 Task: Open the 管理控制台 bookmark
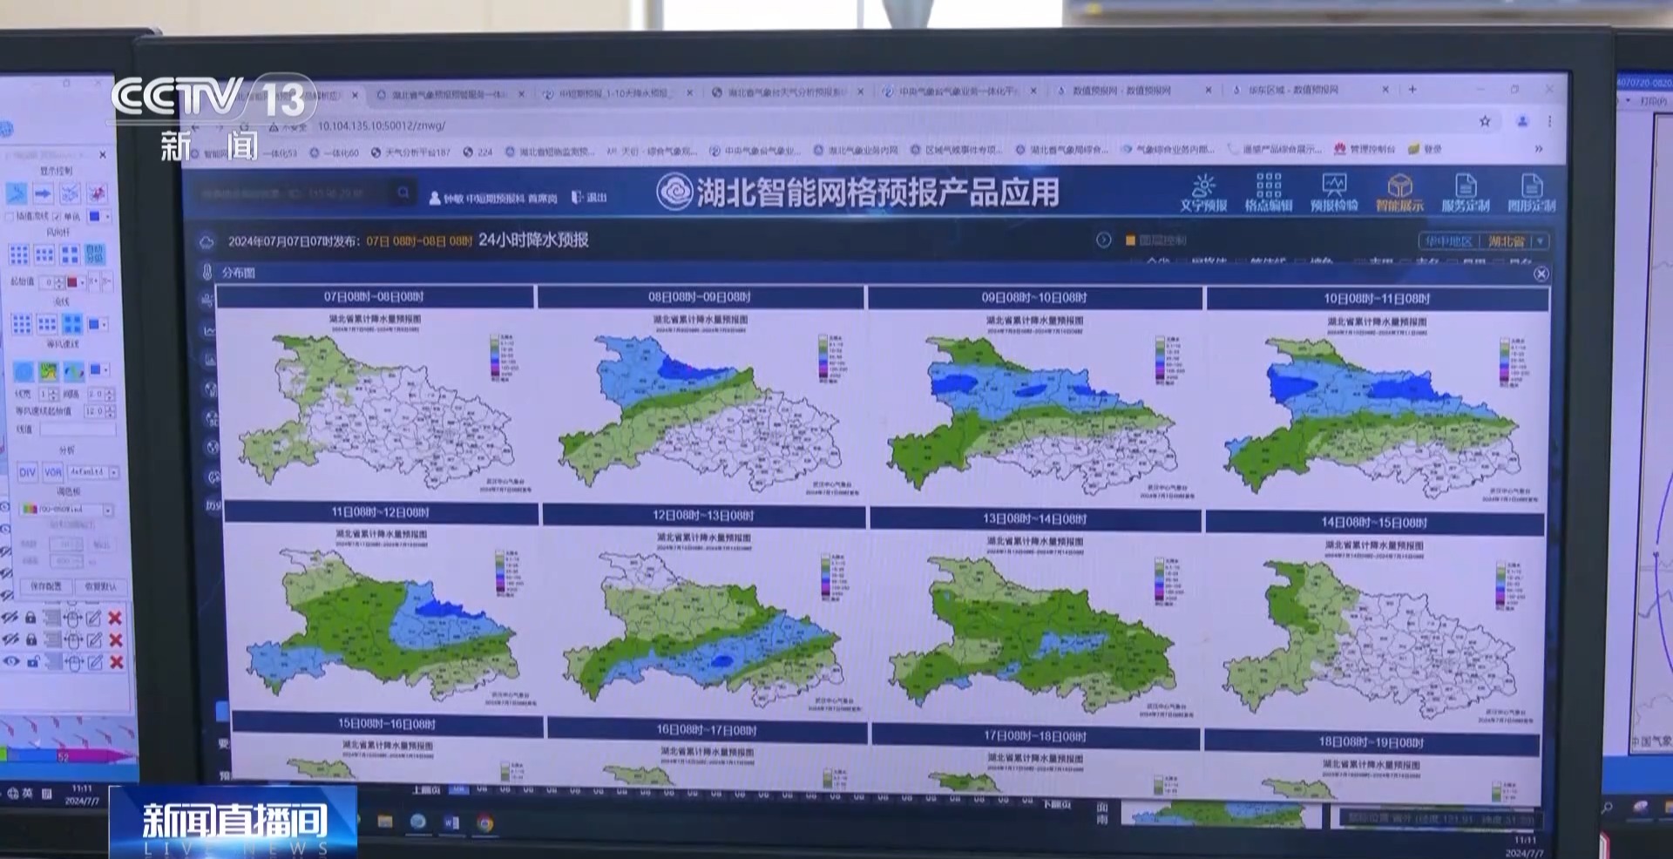[x=1365, y=149]
